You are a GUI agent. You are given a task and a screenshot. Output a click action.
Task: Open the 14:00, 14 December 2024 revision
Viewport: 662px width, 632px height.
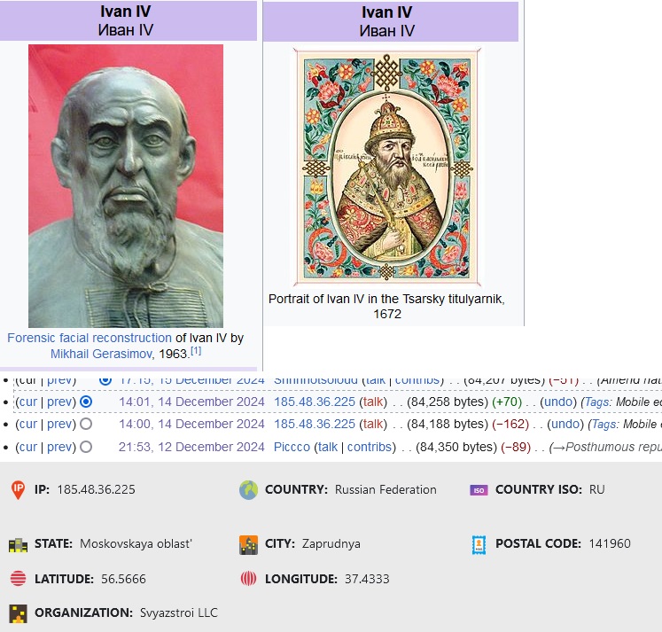click(191, 424)
